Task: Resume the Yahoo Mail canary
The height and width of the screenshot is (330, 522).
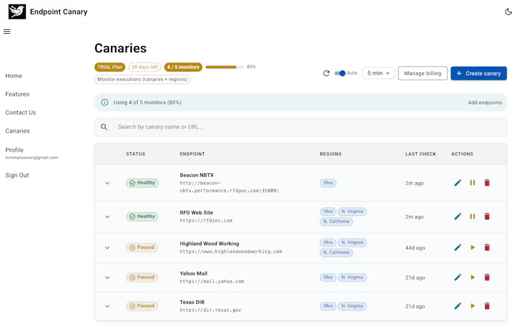Action: click(472, 277)
